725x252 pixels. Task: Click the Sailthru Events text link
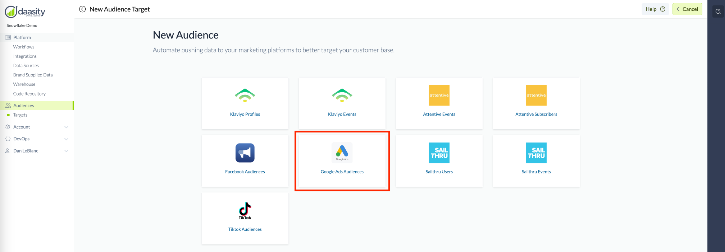[x=536, y=172]
